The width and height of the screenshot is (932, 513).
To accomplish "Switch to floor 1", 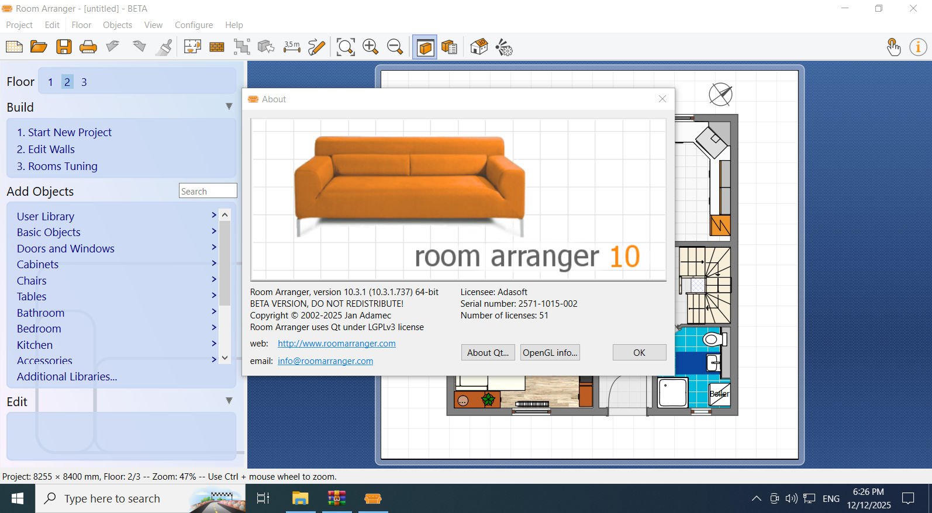I will point(50,82).
